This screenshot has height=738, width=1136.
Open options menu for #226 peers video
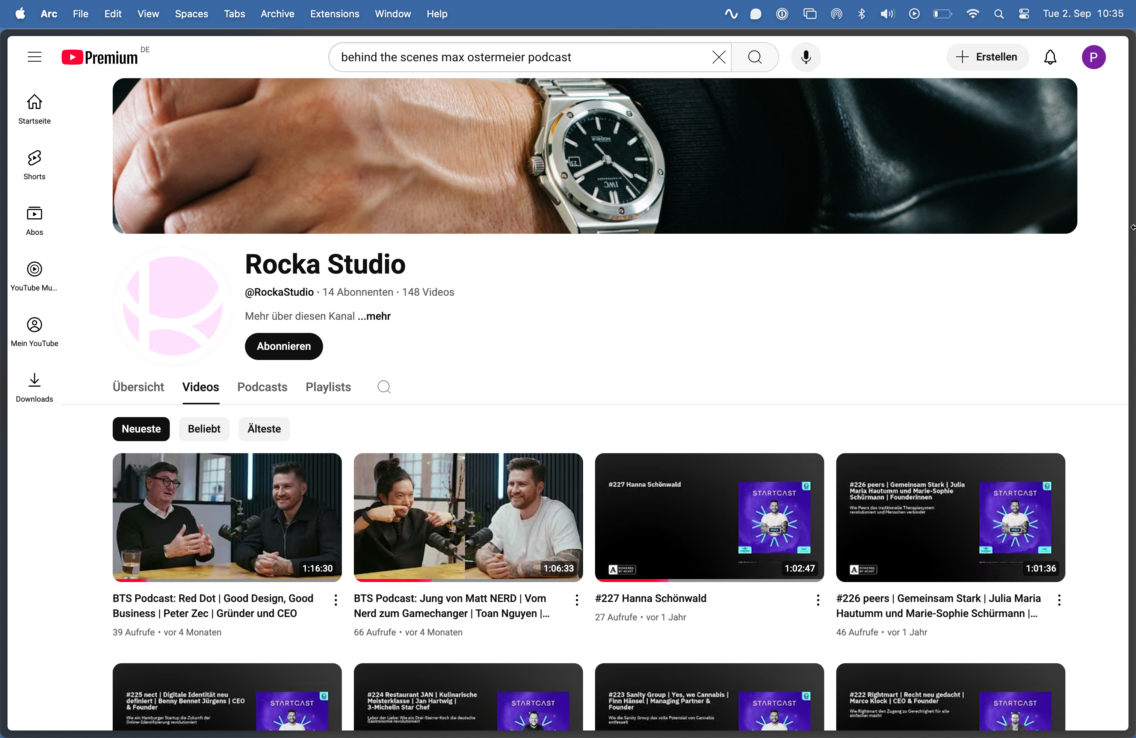click(1059, 600)
